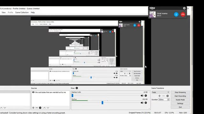
Task: Select the cool dudes source row
Action: [x=50, y=92]
